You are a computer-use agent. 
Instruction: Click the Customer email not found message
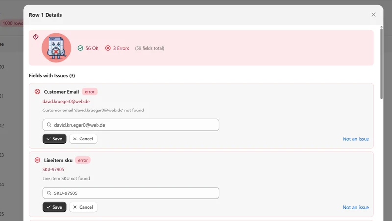(93, 110)
